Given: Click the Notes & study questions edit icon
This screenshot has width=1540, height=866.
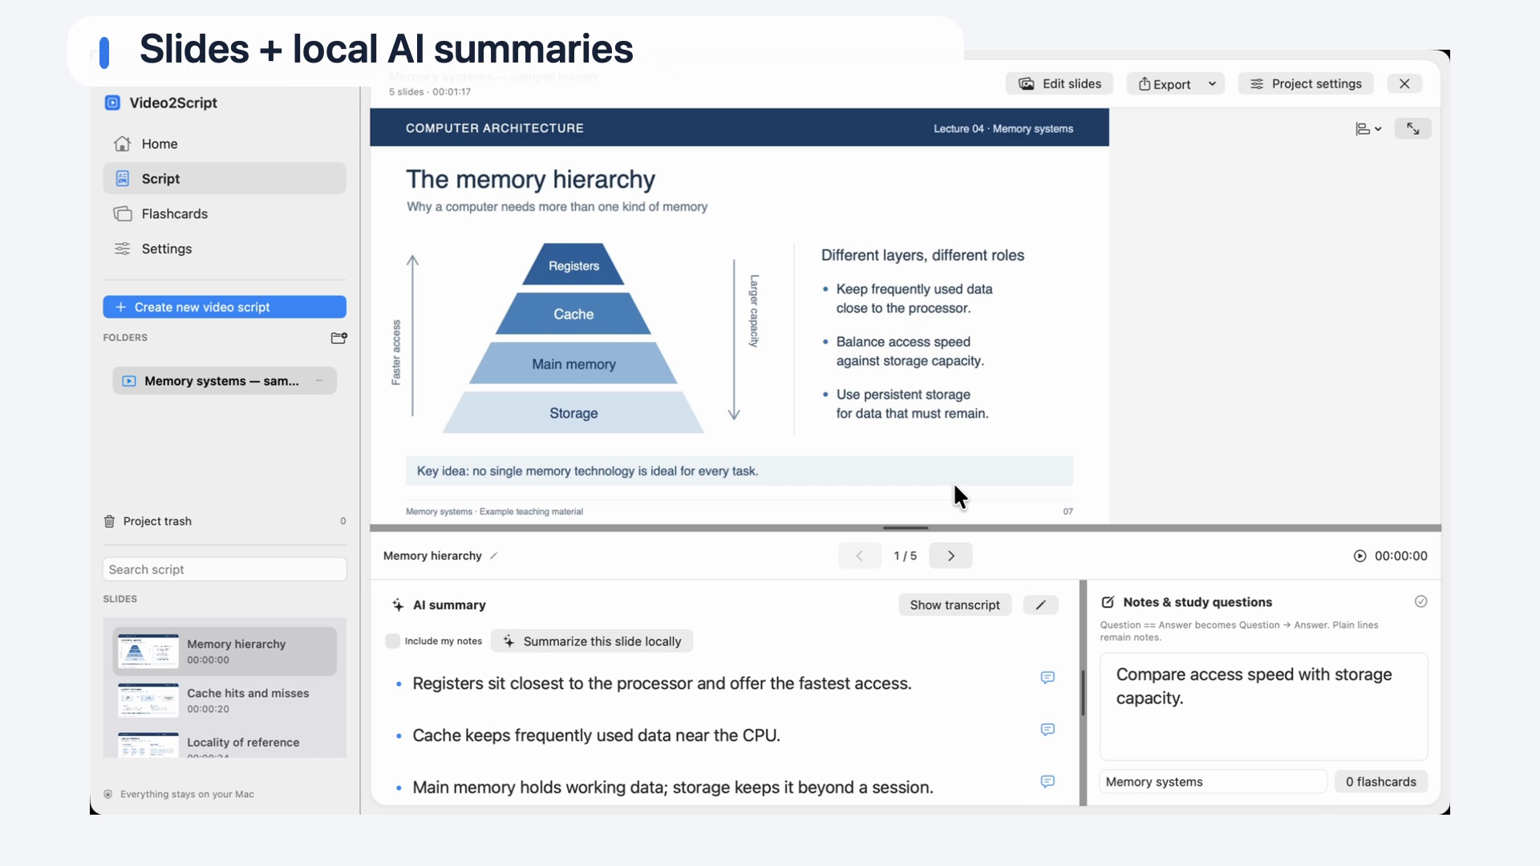Looking at the screenshot, I should point(1108,602).
